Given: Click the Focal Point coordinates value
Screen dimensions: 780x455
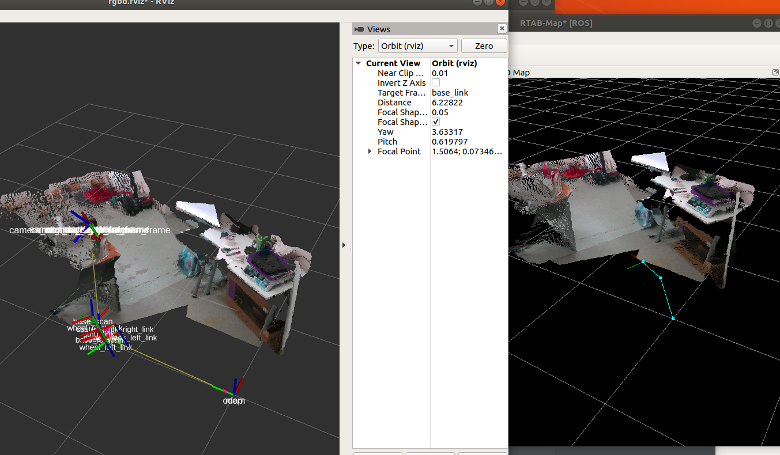Looking at the screenshot, I should pyautogui.click(x=467, y=151).
